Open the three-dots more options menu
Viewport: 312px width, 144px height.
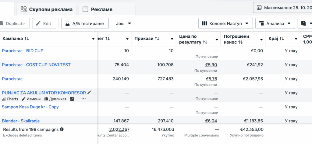(83, 99)
